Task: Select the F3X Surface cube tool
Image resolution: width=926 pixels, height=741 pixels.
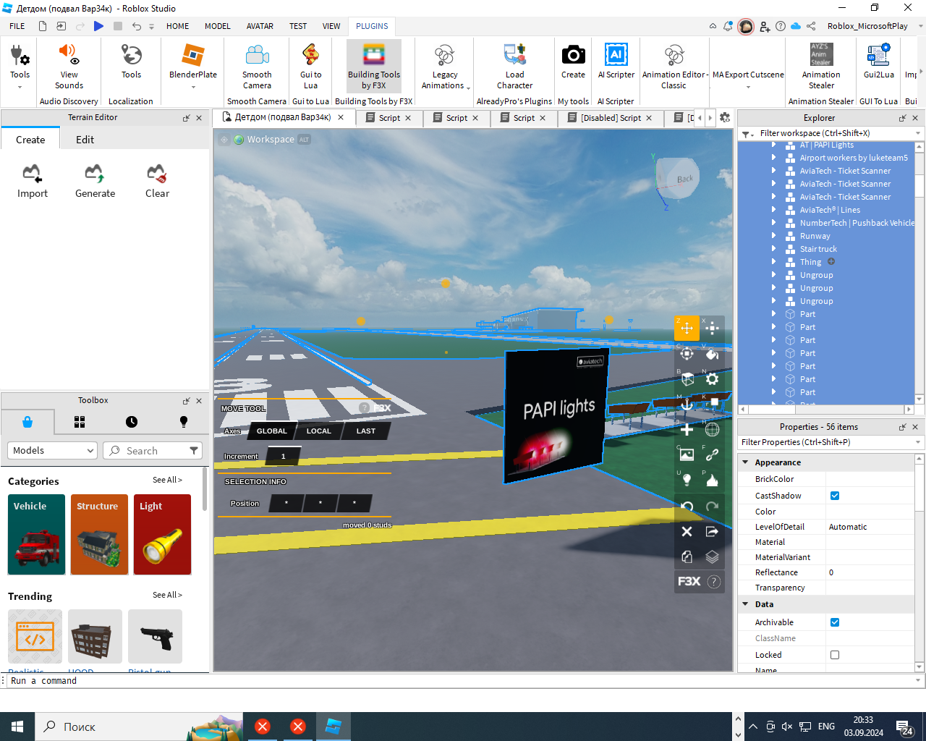Action: (687, 378)
